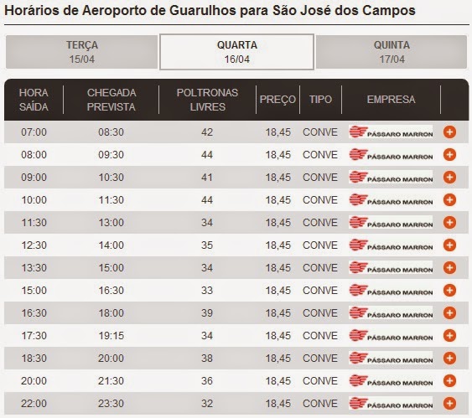
Task: Click the Hora Saída column header
Action: [x=34, y=100]
